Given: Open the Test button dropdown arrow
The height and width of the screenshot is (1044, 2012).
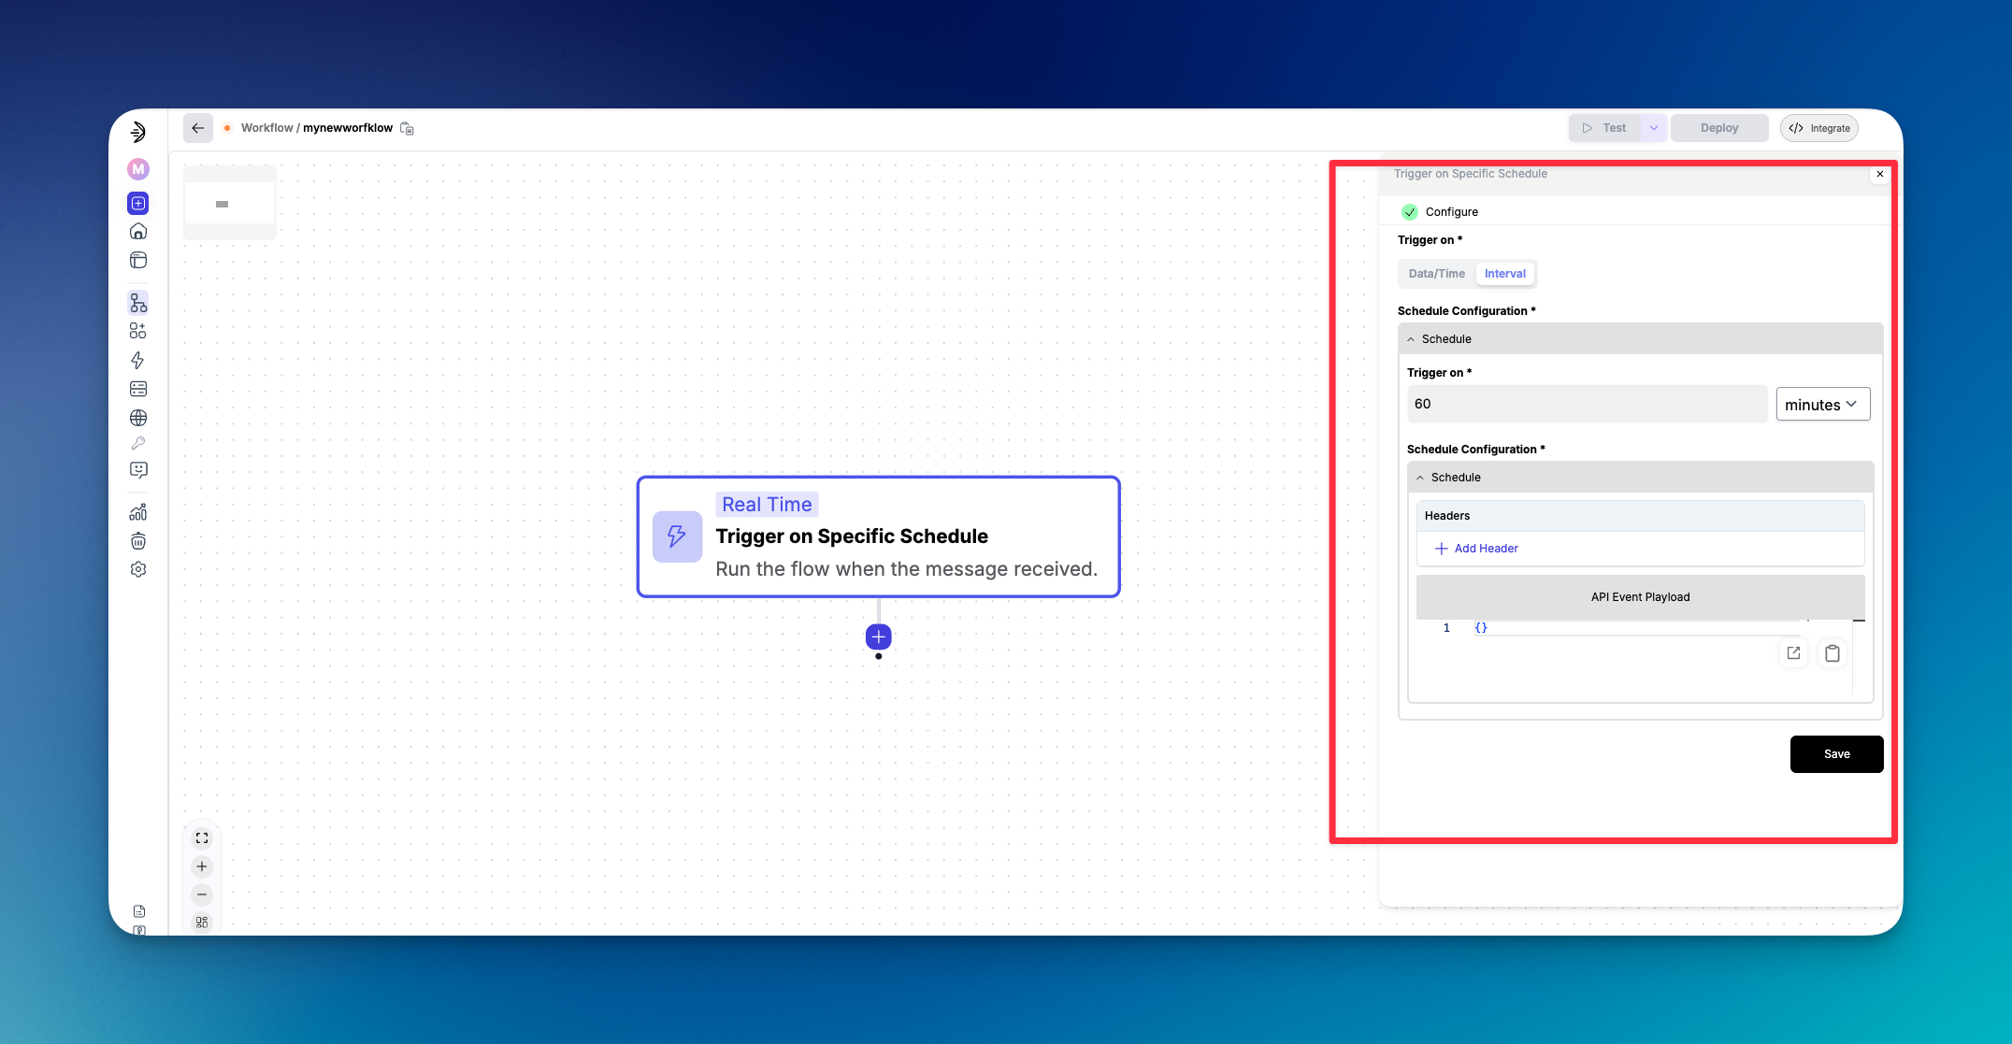Looking at the screenshot, I should [x=1654, y=128].
